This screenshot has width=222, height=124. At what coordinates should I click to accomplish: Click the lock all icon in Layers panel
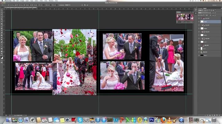[x=207, y=15]
